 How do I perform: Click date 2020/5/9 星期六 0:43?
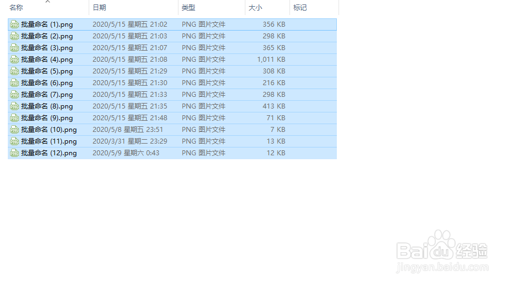[126, 153]
